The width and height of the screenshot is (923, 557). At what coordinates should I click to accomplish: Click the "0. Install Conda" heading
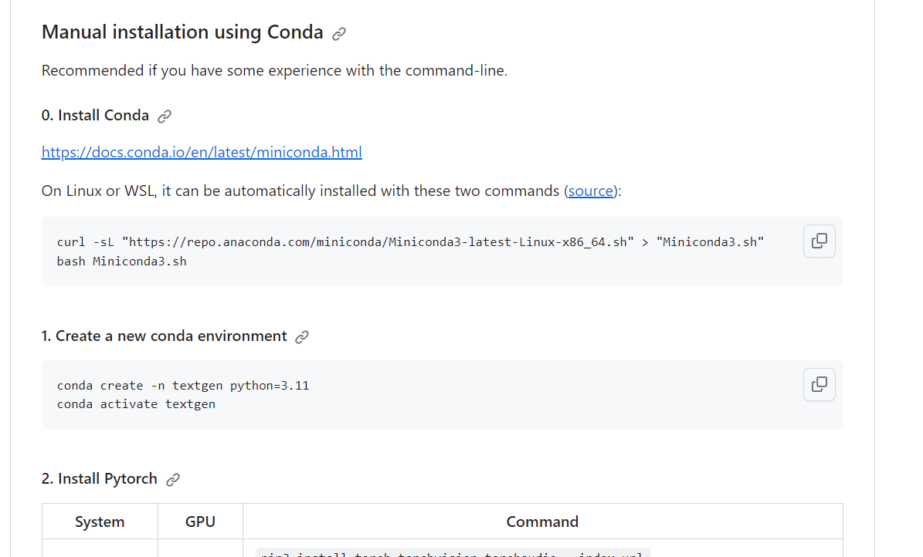coord(95,116)
